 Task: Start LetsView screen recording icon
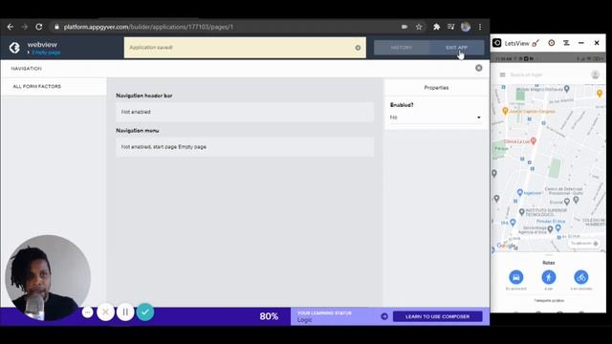coord(552,43)
